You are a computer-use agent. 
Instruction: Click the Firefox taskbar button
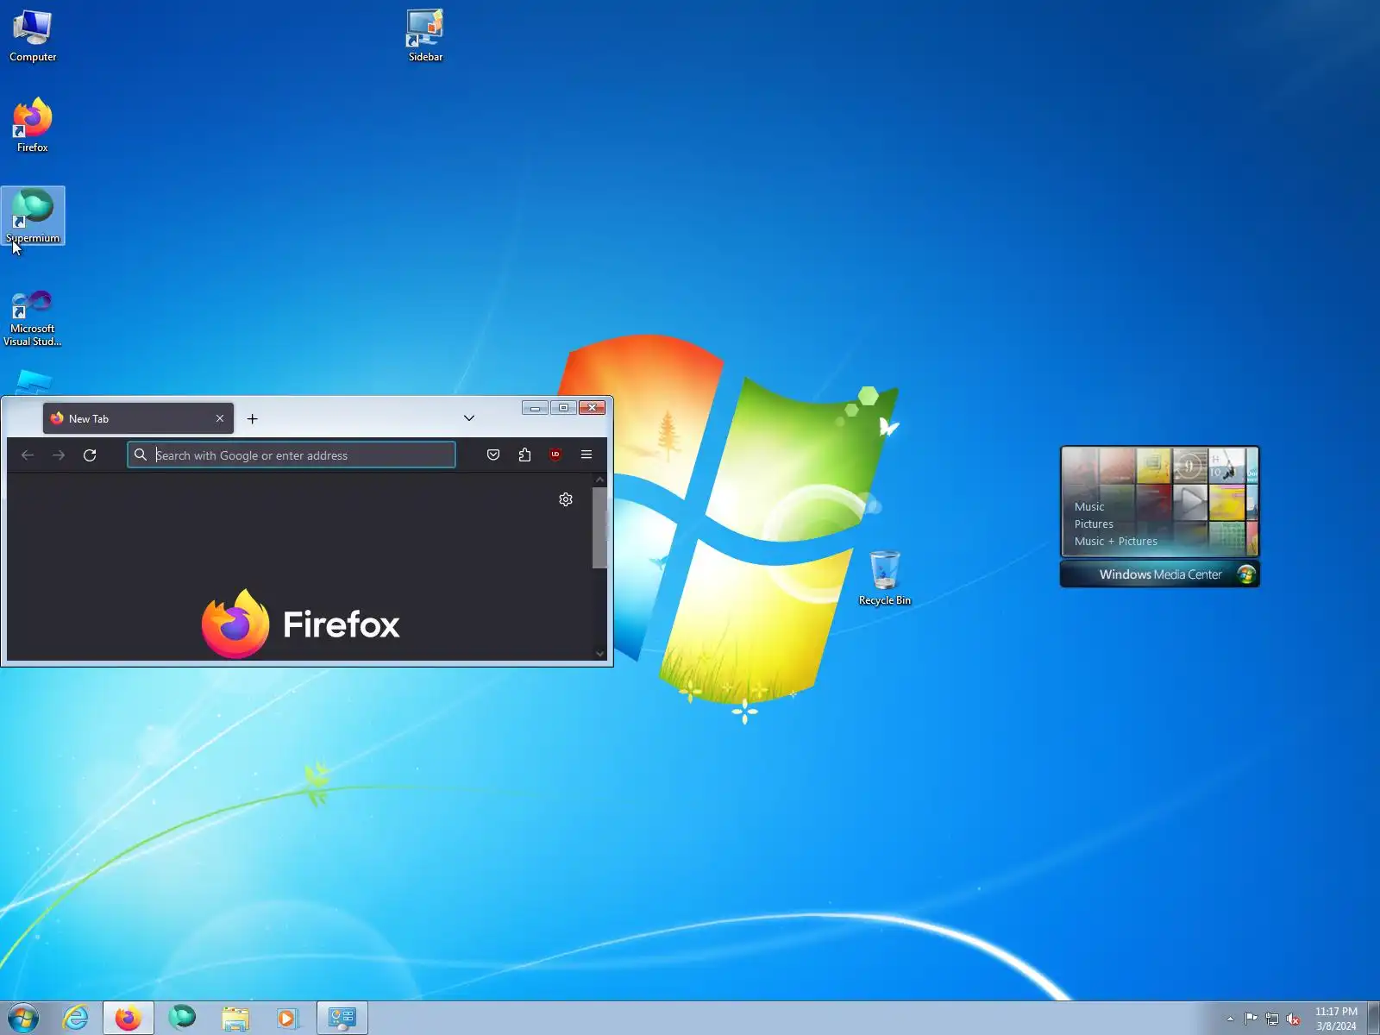pyautogui.click(x=129, y=1018)
